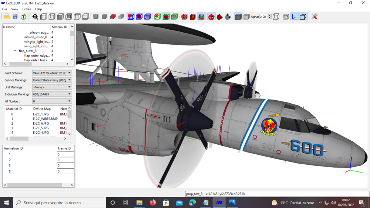Click the Animation ID column header
This screenshot has width=370, height=208.
click(13, 148)
